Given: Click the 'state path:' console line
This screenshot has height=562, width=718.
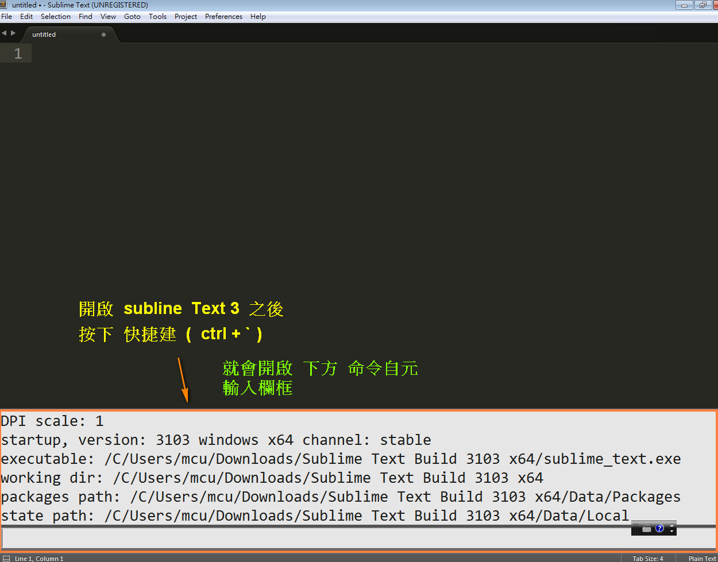Looking at the screenshot, I should pyautogui.click(x=315, y=516).
